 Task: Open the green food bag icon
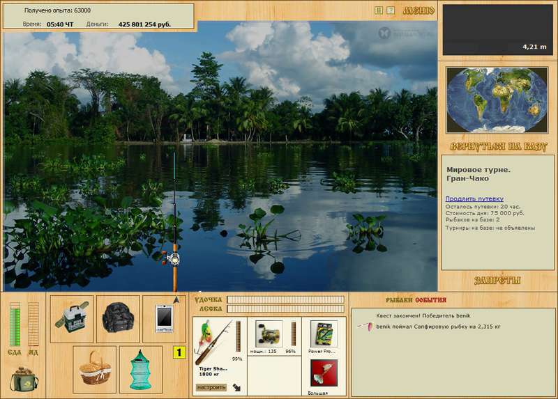coord(24,379)
